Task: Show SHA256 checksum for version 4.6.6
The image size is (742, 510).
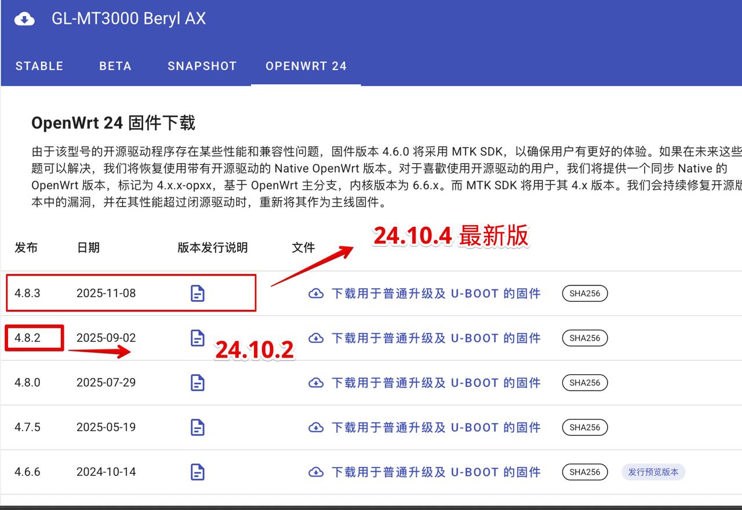Action: point(585,472)
